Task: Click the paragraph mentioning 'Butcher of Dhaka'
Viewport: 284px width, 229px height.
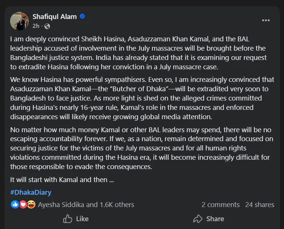Action: 142,98
